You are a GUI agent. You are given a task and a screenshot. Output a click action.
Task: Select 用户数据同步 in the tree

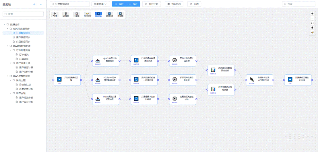[x=23, y=37]
